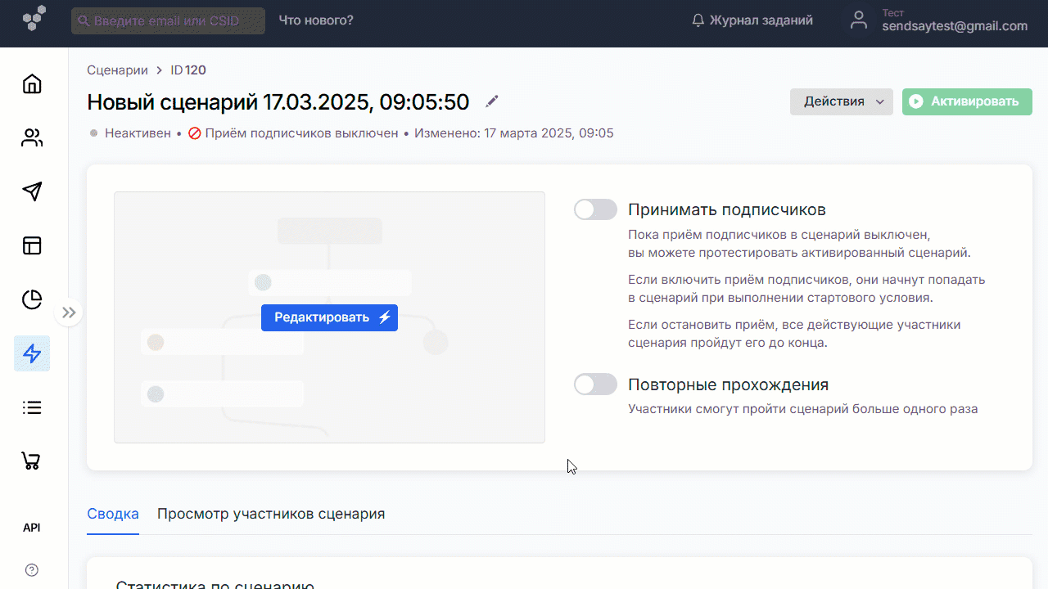Focus the email or CSID search field
This screenshot has height=589, width=1048.
(168, 21)
